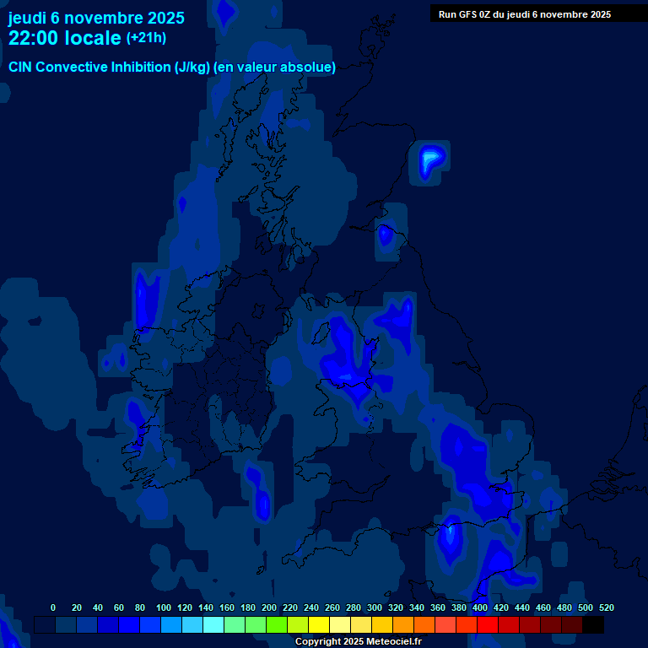The image size is (648, 648).
Task: Select the bright green legend swatch
Action: point(277,624)
